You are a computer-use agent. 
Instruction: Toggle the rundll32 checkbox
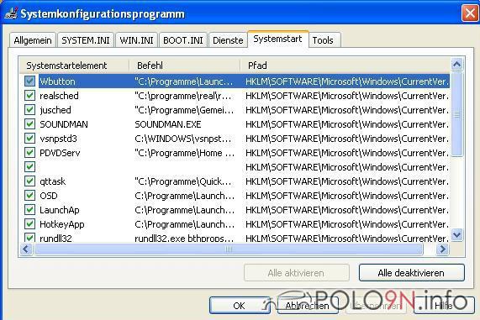[29, 238]
